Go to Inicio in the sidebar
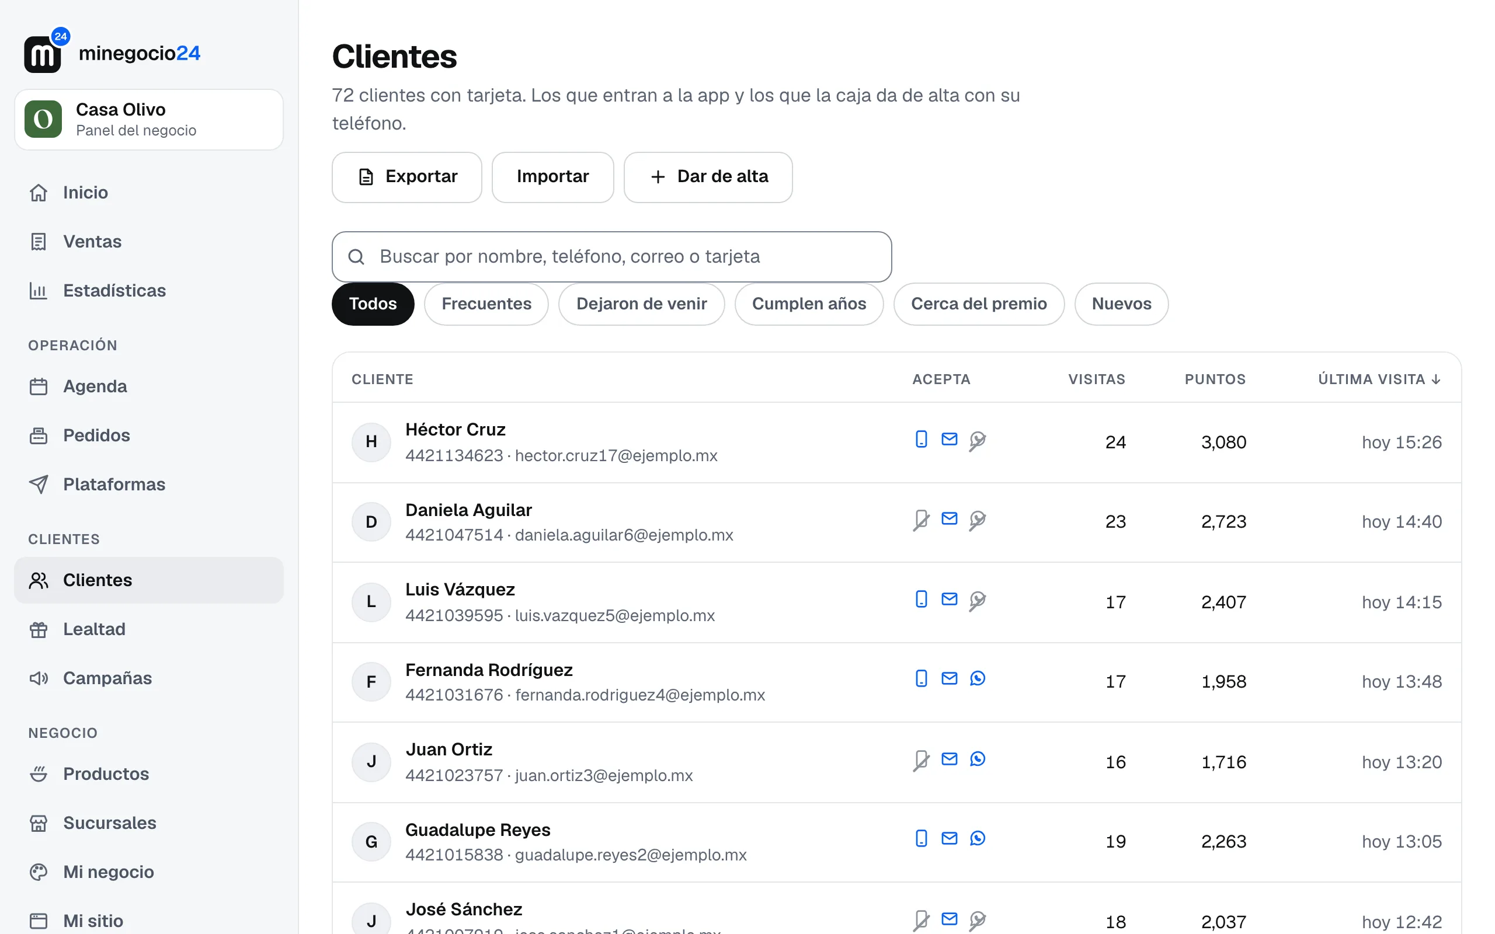 click(149, 193)
